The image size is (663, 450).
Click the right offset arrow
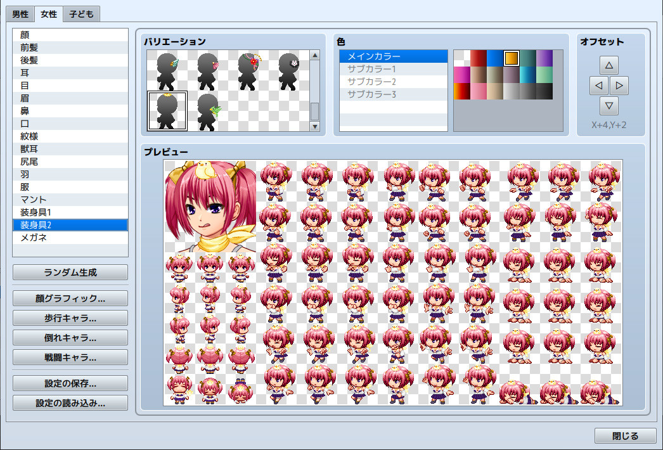[620, 85]
